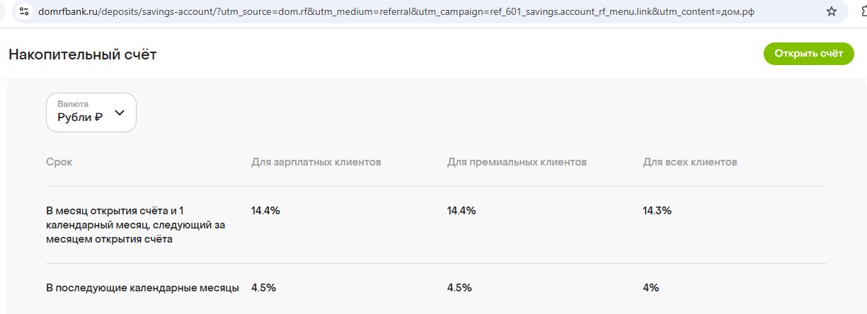The image size is (867, 314).
Task: Click the 4.5% rate under premium clients
Action: [x=459, y=288]
